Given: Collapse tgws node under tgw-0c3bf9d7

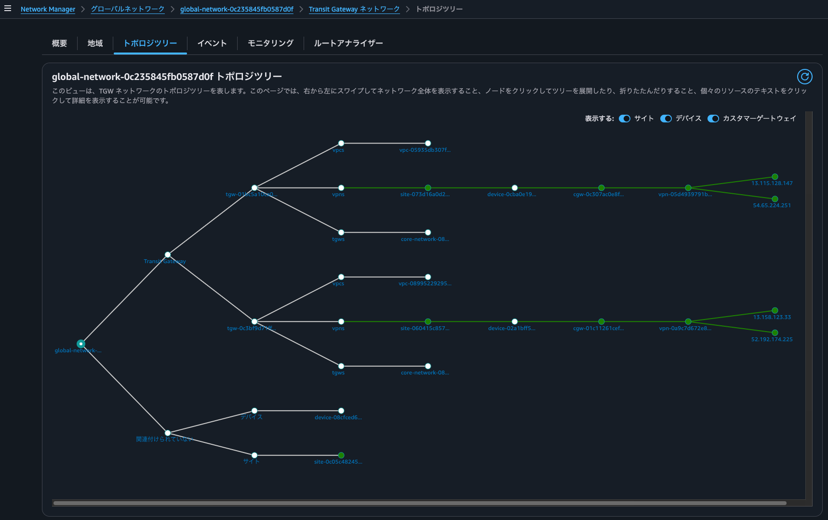Looking at the screenshot, I should 341,366.
